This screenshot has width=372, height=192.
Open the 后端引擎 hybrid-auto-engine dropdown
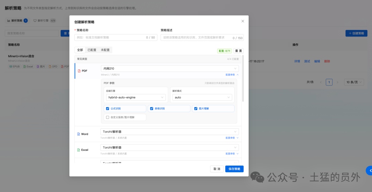coord(136,97)
